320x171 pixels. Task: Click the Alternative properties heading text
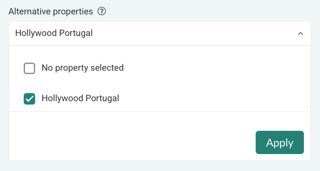coord(51,11)
